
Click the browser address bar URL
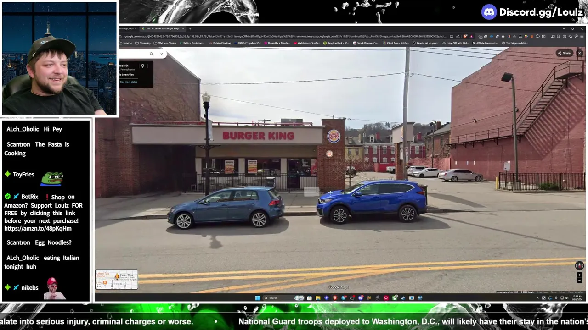[x=285, y=36]
